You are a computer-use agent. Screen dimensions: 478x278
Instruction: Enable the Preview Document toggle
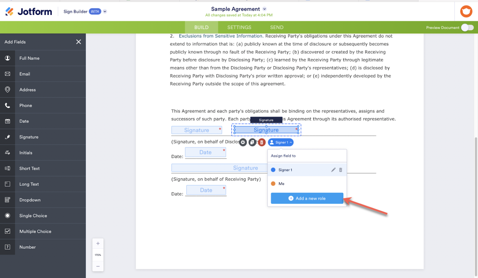(467, 27)
